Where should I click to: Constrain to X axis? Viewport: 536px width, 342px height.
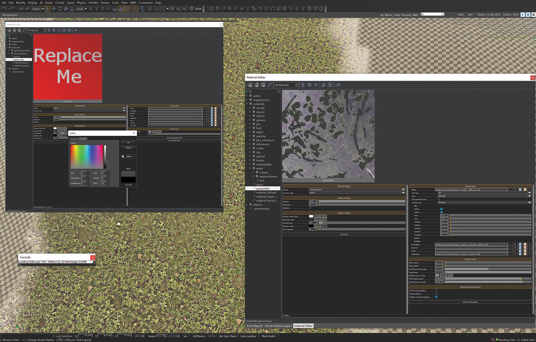pyautogui.click(x=90, y=9)
